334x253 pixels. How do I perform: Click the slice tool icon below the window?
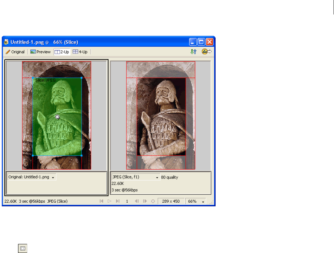pyautogui.click(x=23, y=249)
